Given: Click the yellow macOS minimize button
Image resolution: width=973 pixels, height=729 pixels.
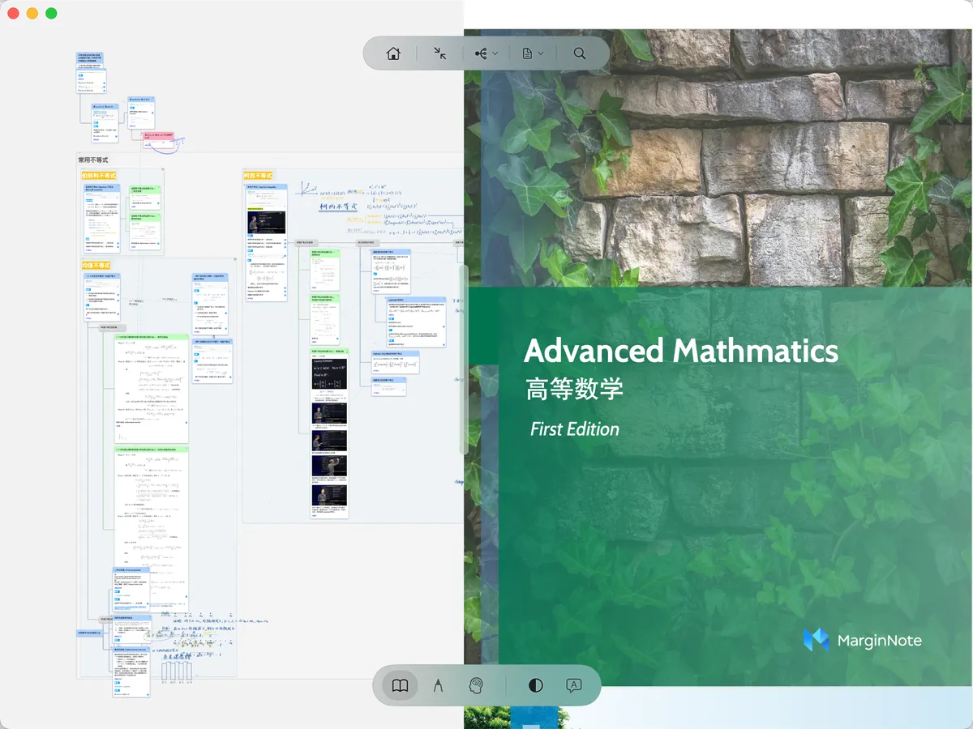Looking at the screenshot, I should click(x=32, y=14).
